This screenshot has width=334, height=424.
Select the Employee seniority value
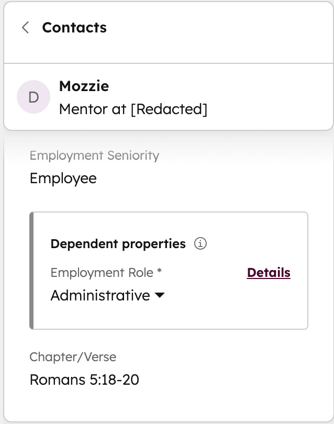(63, 178)
